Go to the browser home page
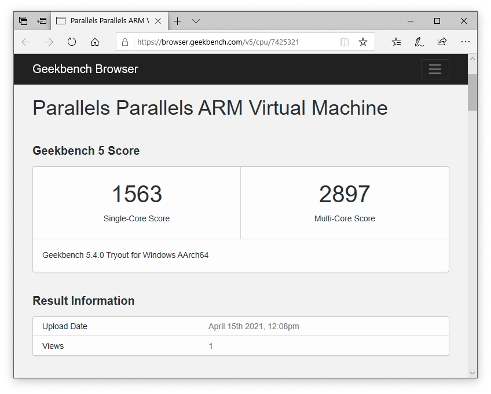This screenshot has width=491, height=394. pyautogui.click(x=95, y=42)
